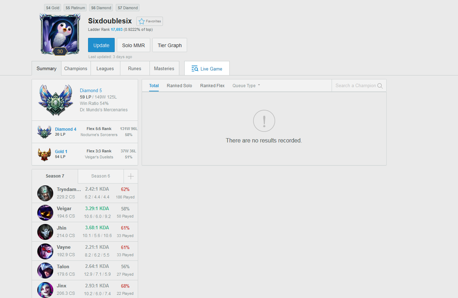This screenshot has width=458, height=298.
Task: Click the Jhin champion portrait
Action: tap(45, 232)
